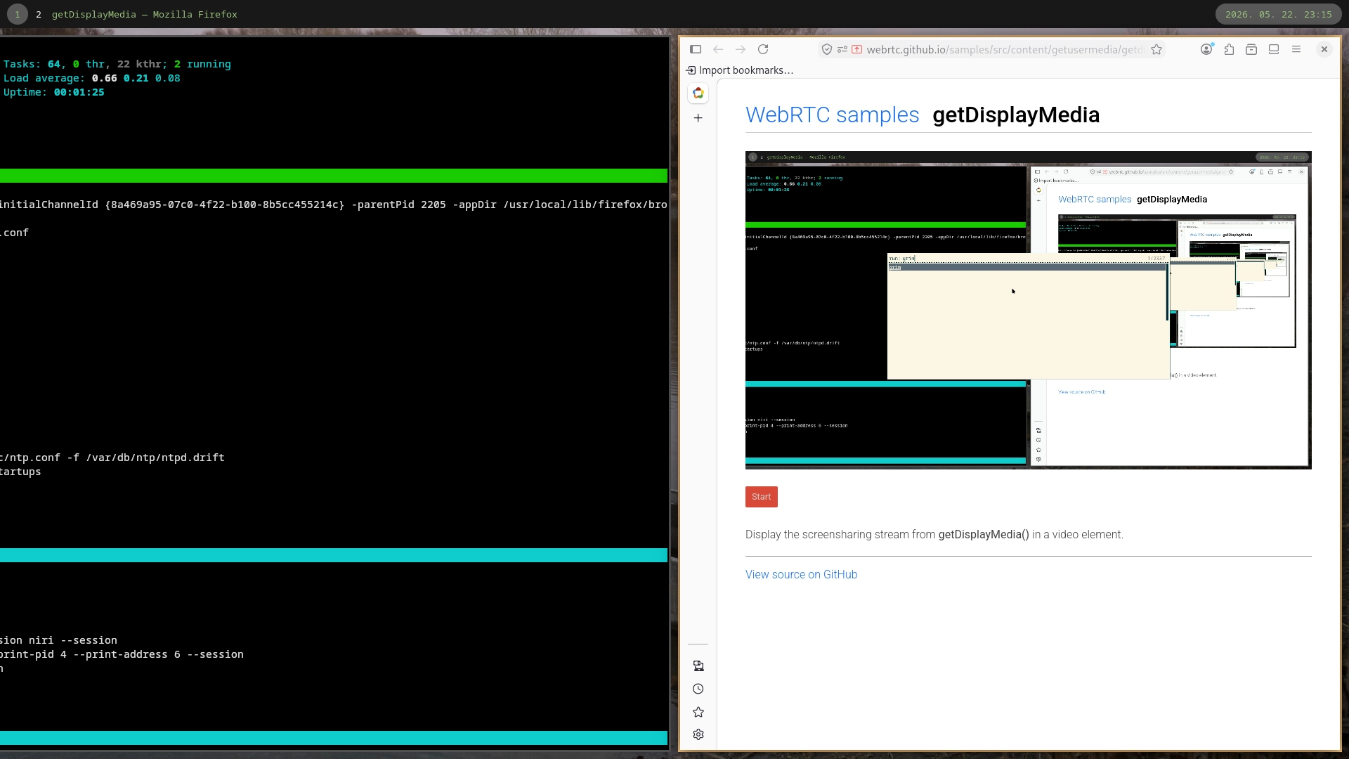This screenshot has width=1349, height=759.
Task: Open a new tab with plus button
Action: click(x=698, y=118)
